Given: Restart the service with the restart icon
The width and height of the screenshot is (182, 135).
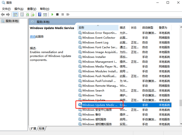Looking at the screenshot, I should tap(68, 15).
